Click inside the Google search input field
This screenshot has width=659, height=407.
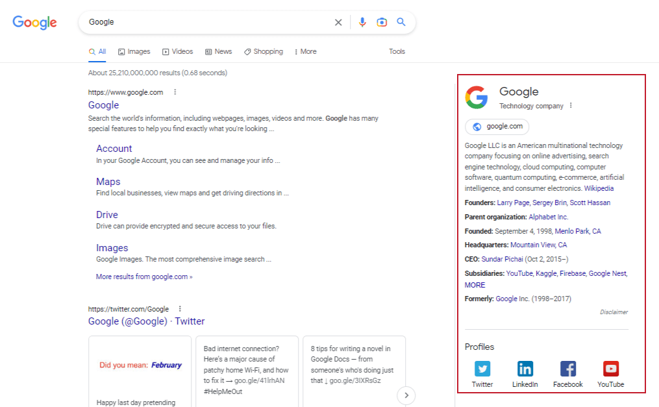(x=208, y=22)
